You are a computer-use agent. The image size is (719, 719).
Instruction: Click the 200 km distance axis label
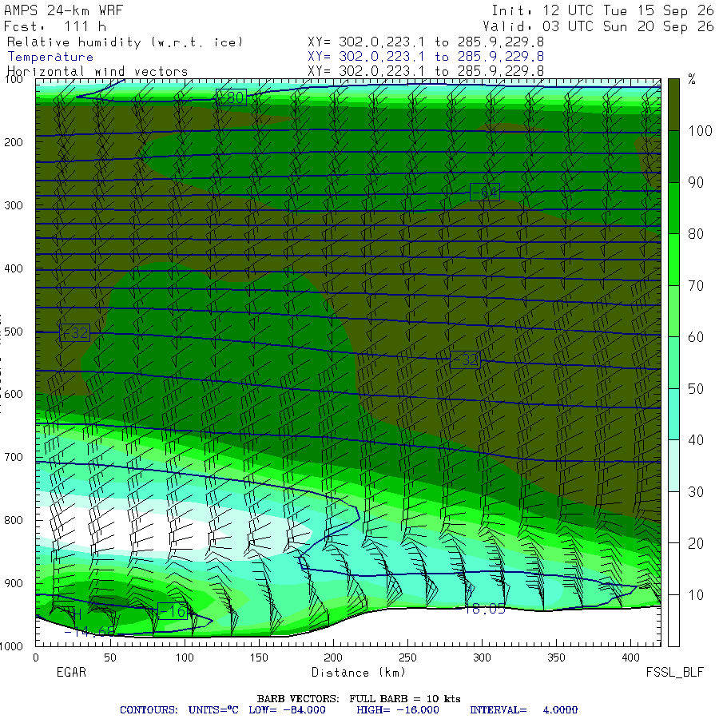[333, 657]
